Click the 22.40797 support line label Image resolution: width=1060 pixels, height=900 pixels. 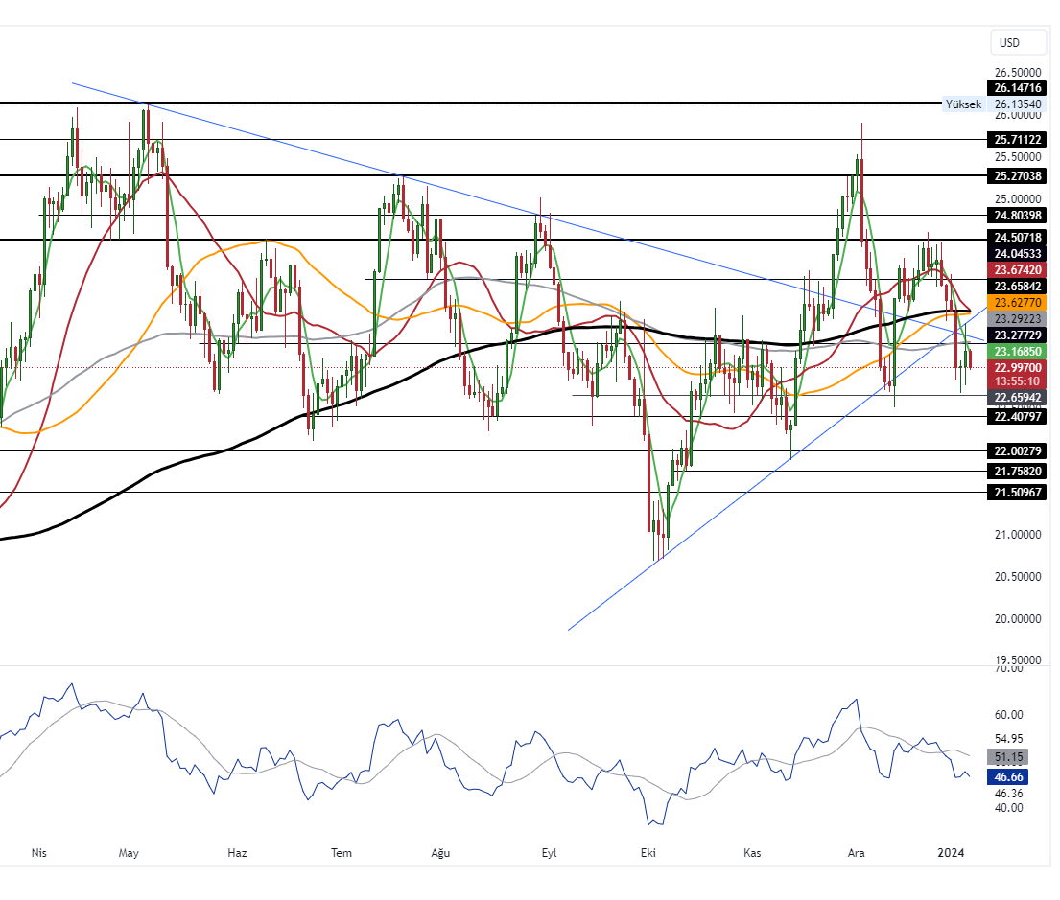tap(1018, 416)
